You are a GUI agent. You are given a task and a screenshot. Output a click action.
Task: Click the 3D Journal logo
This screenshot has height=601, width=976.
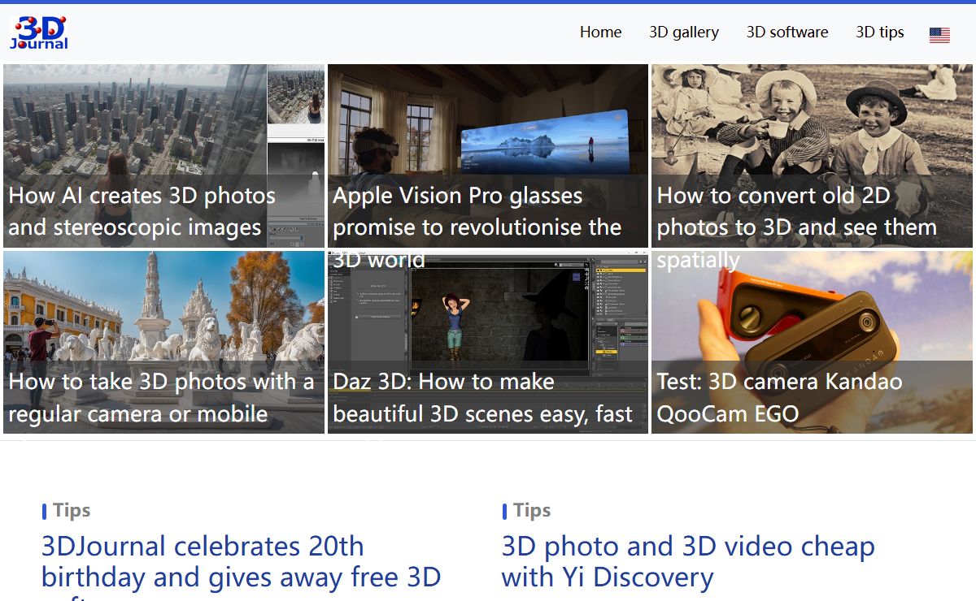pyautogui.click(x=39, y=32)
